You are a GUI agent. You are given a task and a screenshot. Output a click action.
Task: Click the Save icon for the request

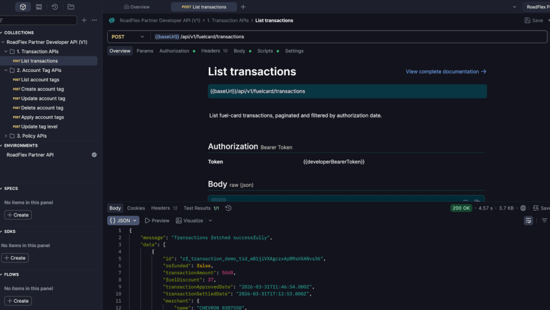tap(527, 20)
